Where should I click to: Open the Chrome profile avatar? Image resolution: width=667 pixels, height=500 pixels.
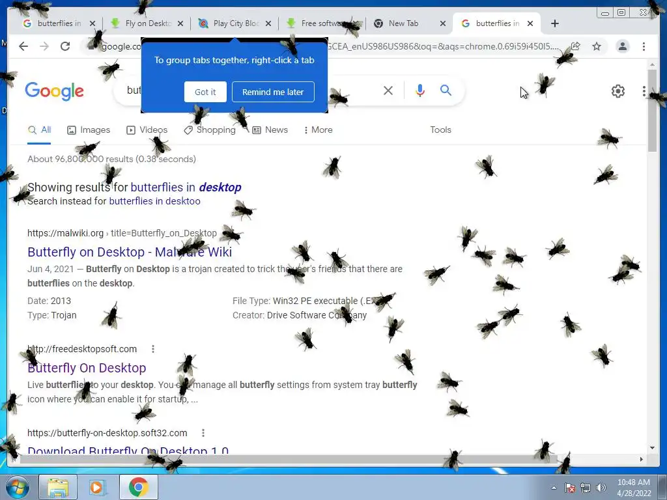pyautogui.click(x=622, y=46)
